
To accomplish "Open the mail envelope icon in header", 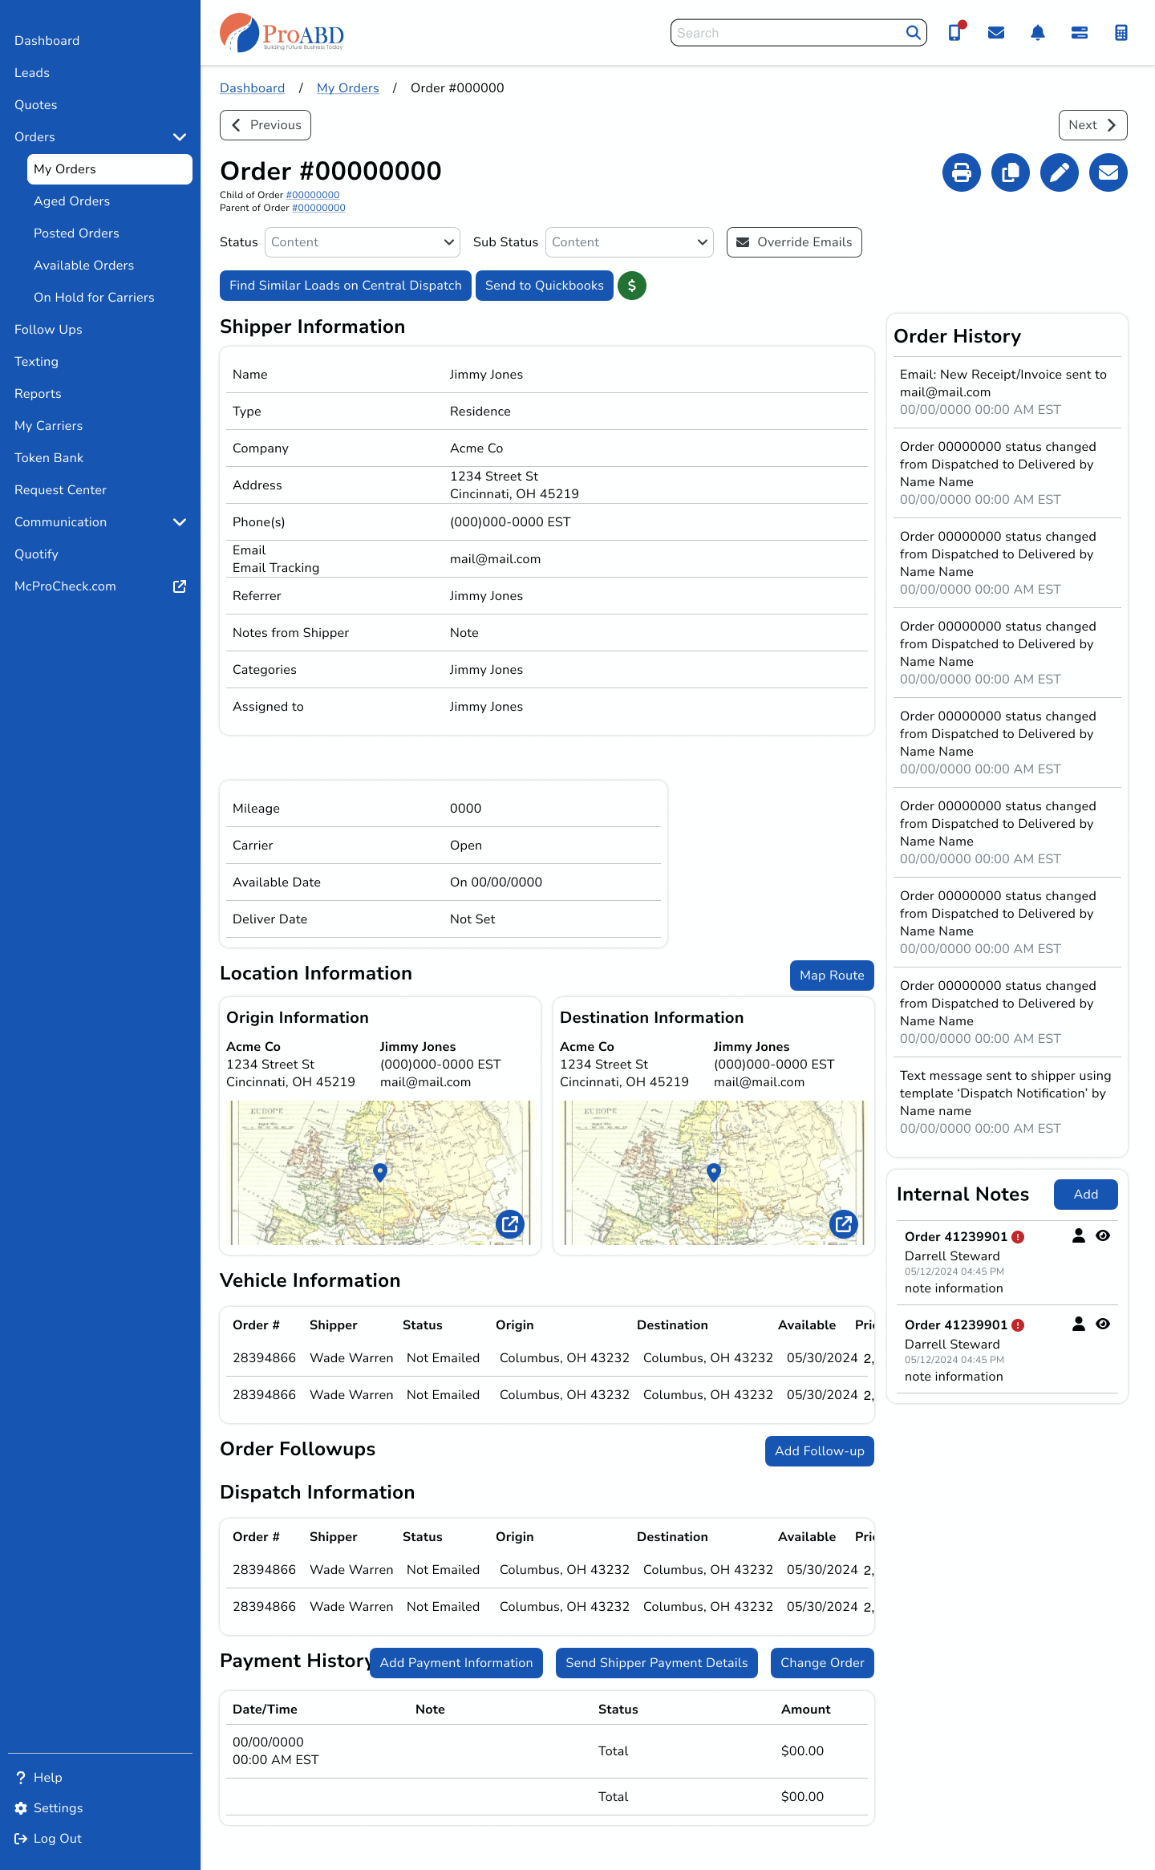I will [996, 33].
